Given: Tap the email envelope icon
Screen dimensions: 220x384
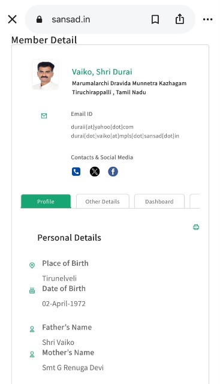Looking at the screenshot, I should click(x=44, y=116).
